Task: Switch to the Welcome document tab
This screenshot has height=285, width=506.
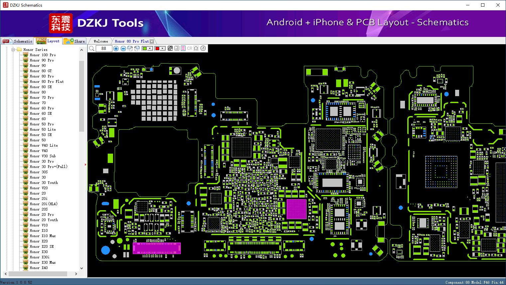Action: point(101,41)
